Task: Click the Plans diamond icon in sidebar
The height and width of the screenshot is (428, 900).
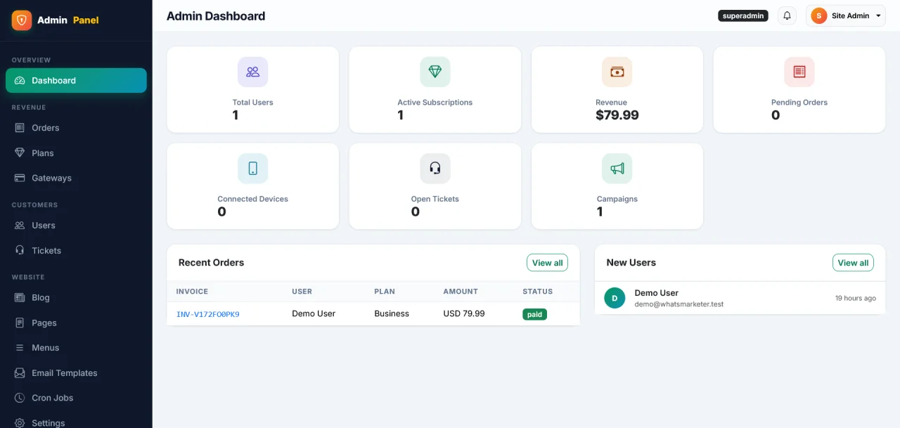Action: coord(20,153)
